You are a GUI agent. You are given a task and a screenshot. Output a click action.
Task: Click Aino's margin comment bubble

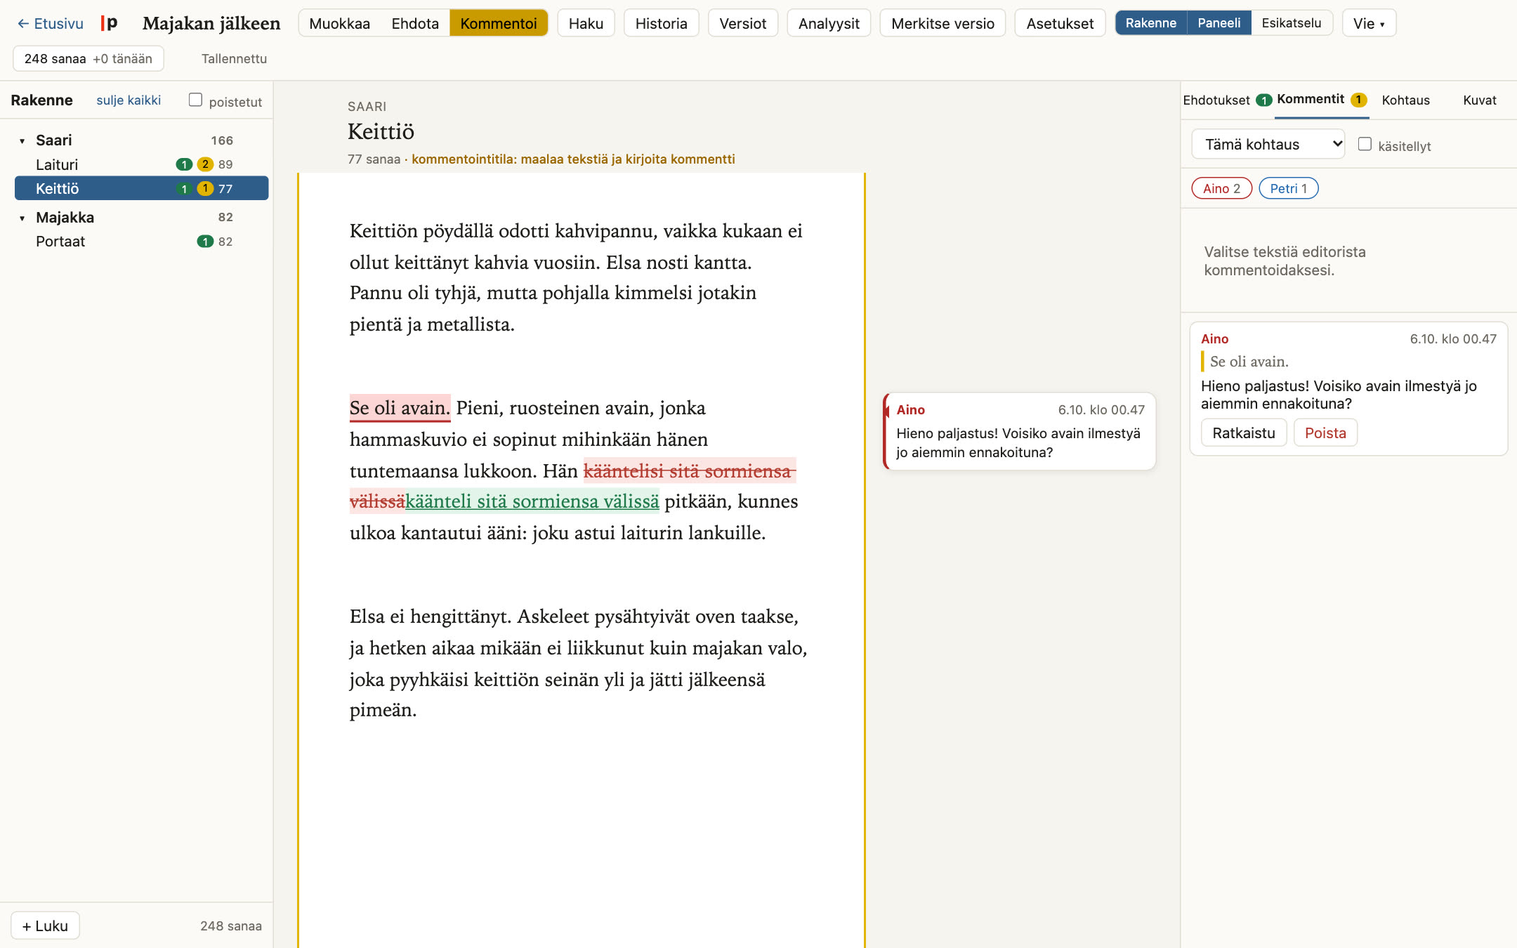1019,431
